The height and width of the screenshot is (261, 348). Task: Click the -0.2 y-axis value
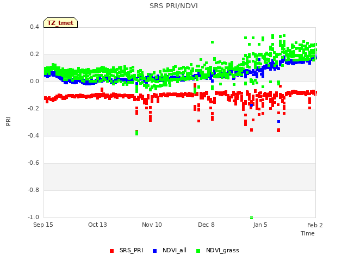click(x=33, y=108)
